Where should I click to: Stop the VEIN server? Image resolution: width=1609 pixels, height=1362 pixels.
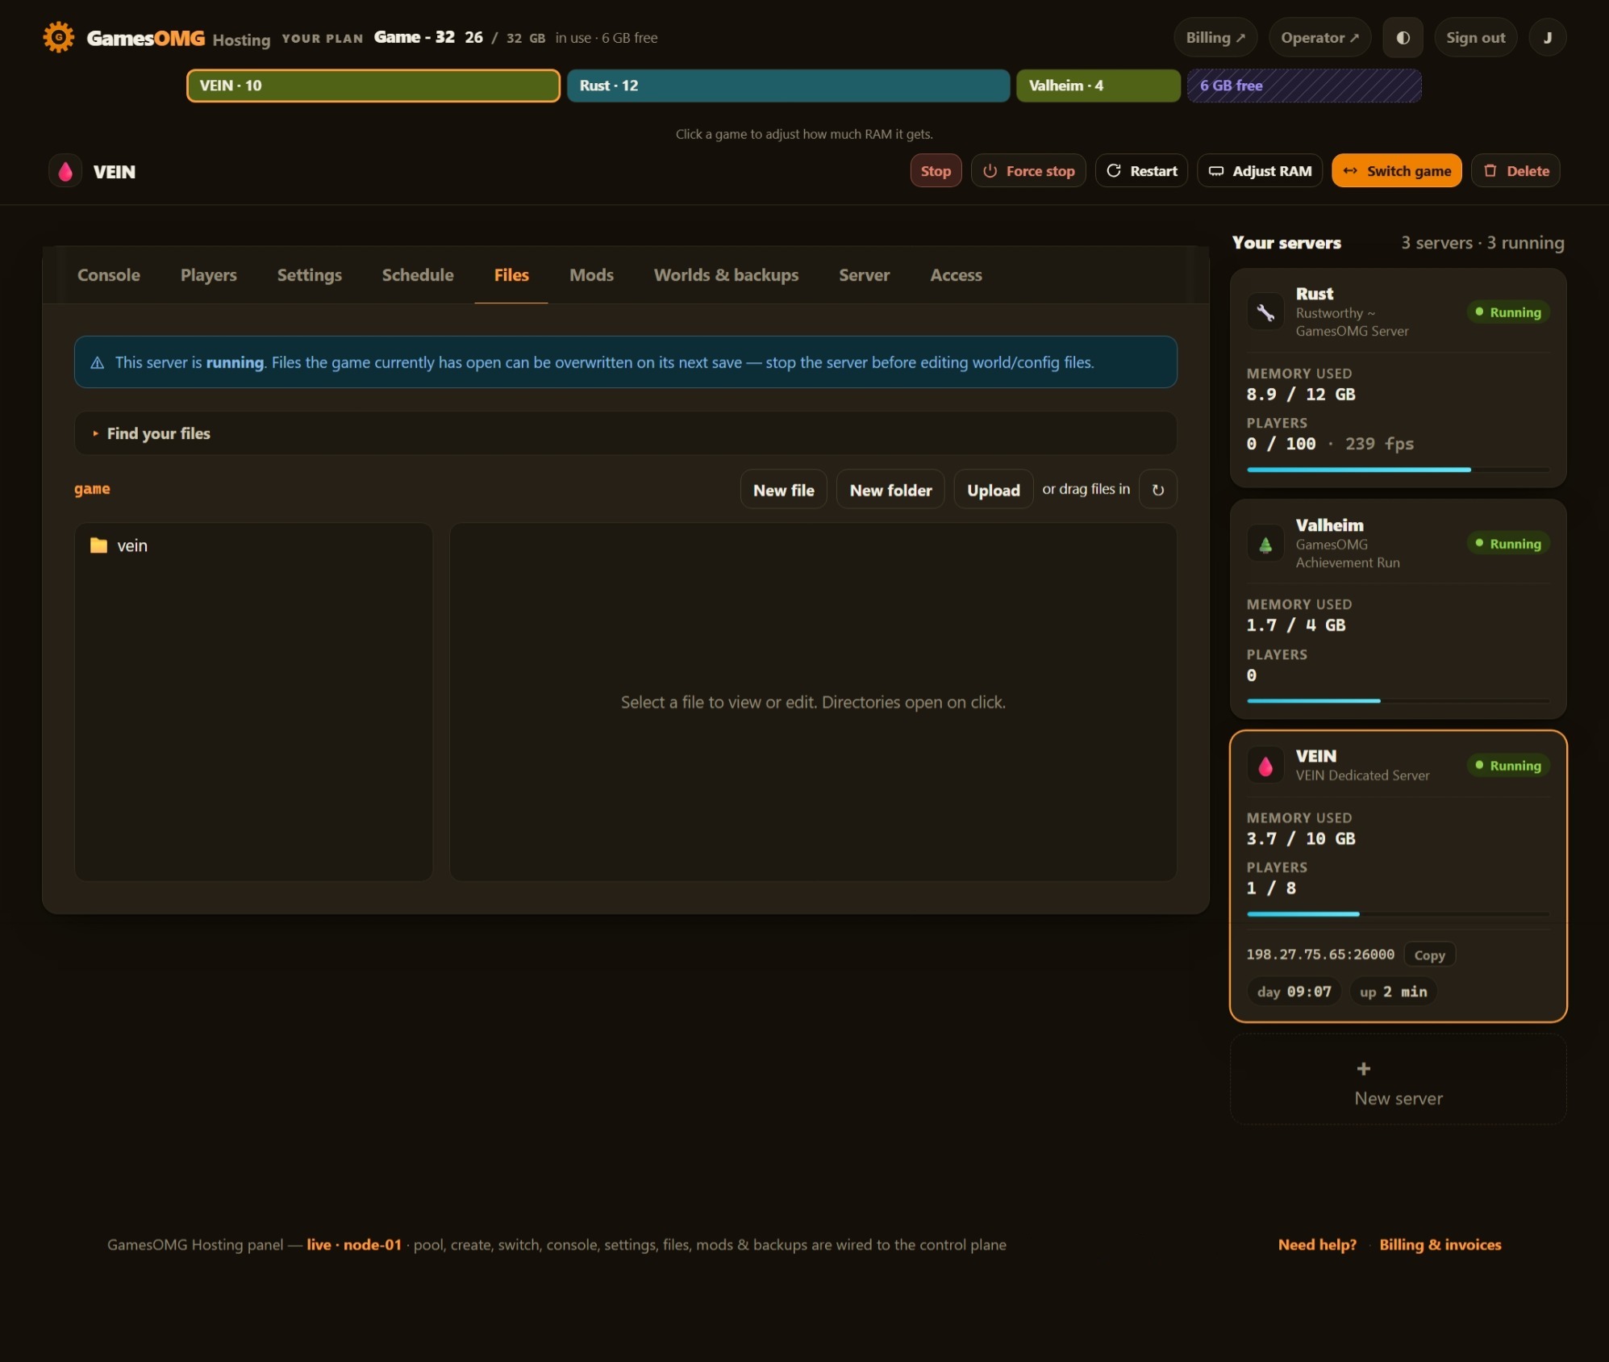click(x=936, y=171)
